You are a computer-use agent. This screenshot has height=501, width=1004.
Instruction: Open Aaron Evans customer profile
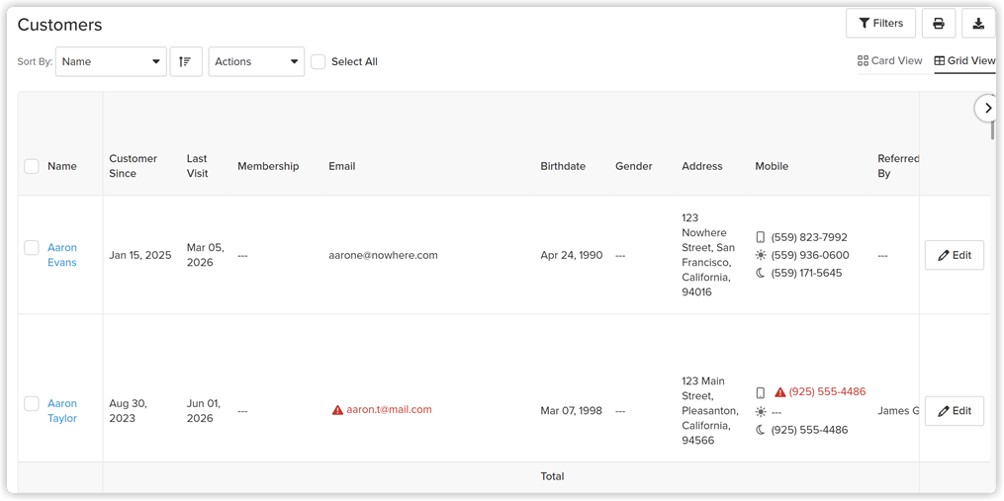pyautogui.click(x=62, y=255)
